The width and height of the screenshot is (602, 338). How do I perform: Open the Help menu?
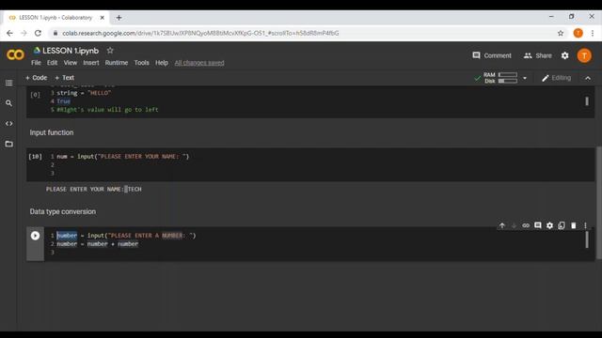(x=162, y=63)
